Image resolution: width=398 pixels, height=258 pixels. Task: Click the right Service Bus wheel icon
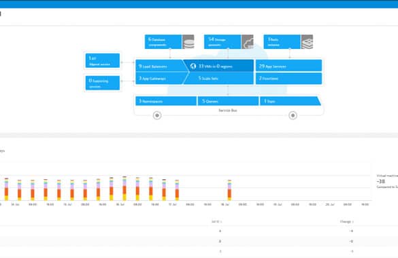click(293, 115)
